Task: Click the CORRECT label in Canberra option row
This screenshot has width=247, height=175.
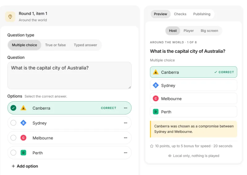Action: 109,108
